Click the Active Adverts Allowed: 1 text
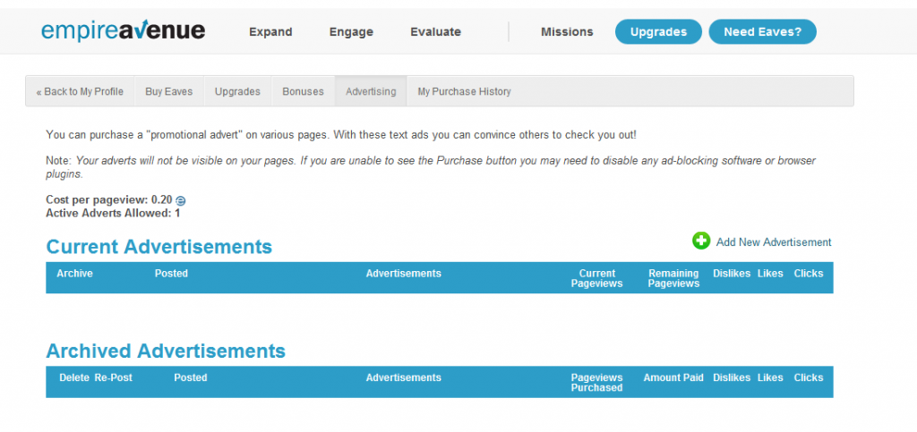Viewport: 917px width, 432px height. point(113,213)
